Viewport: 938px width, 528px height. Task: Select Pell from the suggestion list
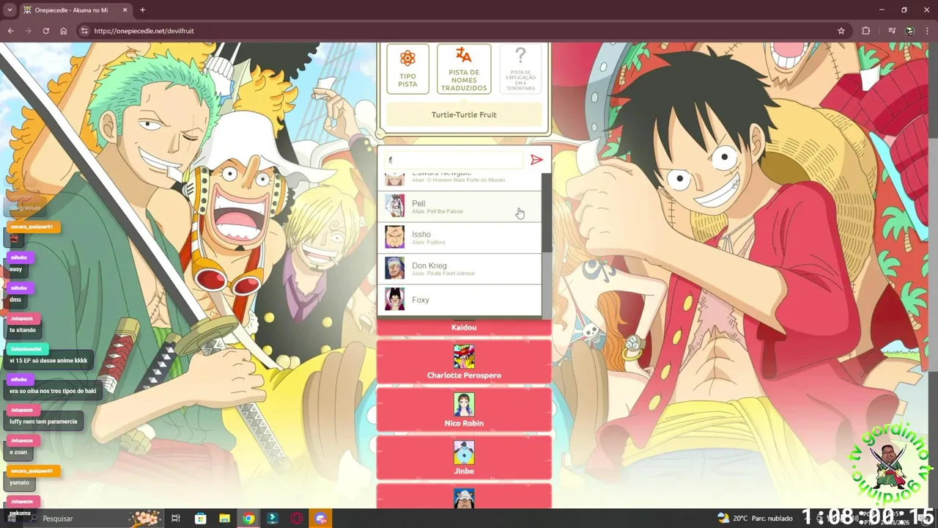459,206
